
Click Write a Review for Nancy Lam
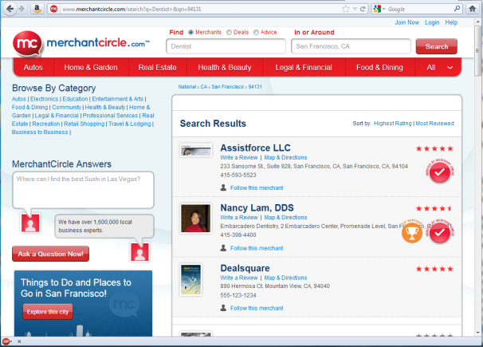pos(239,218)
